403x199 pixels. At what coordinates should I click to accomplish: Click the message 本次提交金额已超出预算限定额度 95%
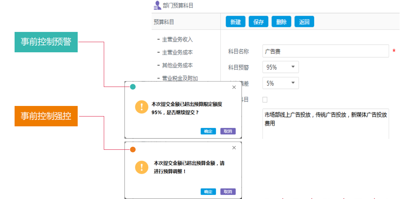[x=187, y=108]
